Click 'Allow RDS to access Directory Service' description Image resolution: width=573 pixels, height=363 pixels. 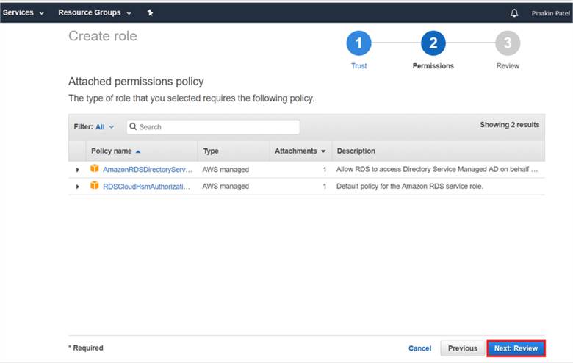(436, 169)
